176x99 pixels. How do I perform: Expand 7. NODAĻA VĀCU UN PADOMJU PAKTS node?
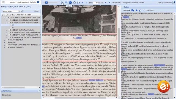pyautogui.click(x=7, y=35)
